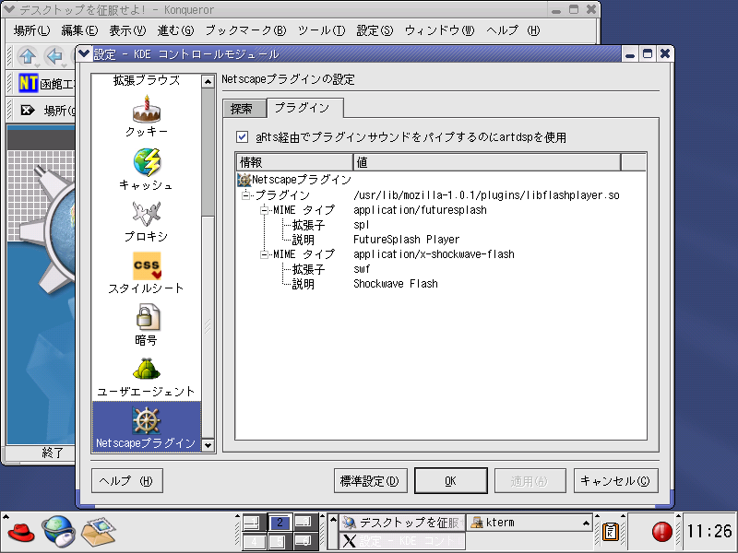The image size is (738, 553).
Task: Collapse the プラグイン tree node
Action: tap(245, 194)
